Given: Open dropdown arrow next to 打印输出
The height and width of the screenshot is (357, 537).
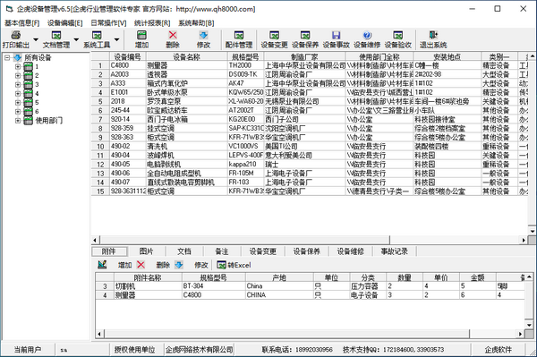Looking at the screenshot, I should [x=36, y=39].
